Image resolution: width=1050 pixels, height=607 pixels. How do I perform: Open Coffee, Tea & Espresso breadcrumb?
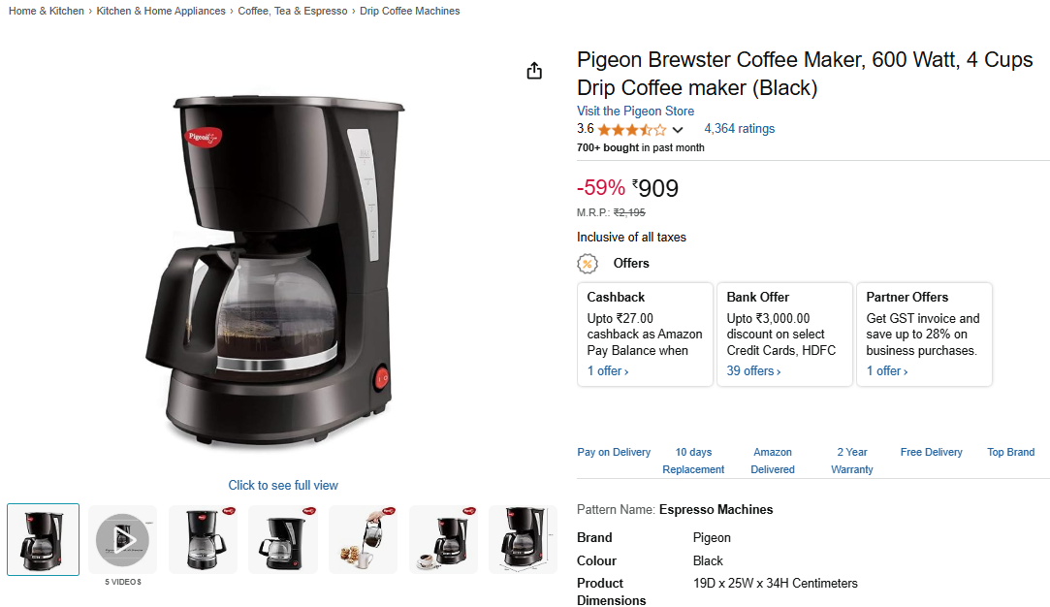[x=293, y=11]
